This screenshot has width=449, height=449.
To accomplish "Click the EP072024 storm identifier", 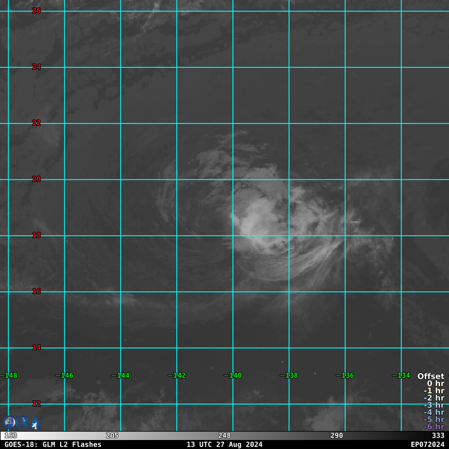I will pyautogui.click(x=427, y=445).
